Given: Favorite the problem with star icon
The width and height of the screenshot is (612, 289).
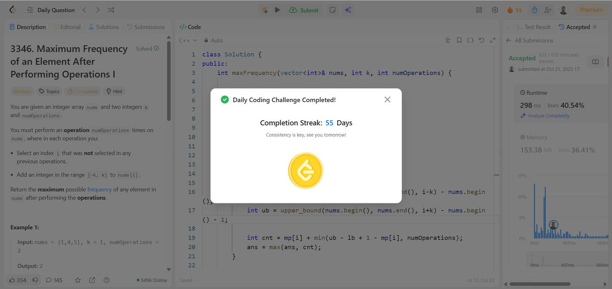Looking at the screenshot, I should coord(78,280).
